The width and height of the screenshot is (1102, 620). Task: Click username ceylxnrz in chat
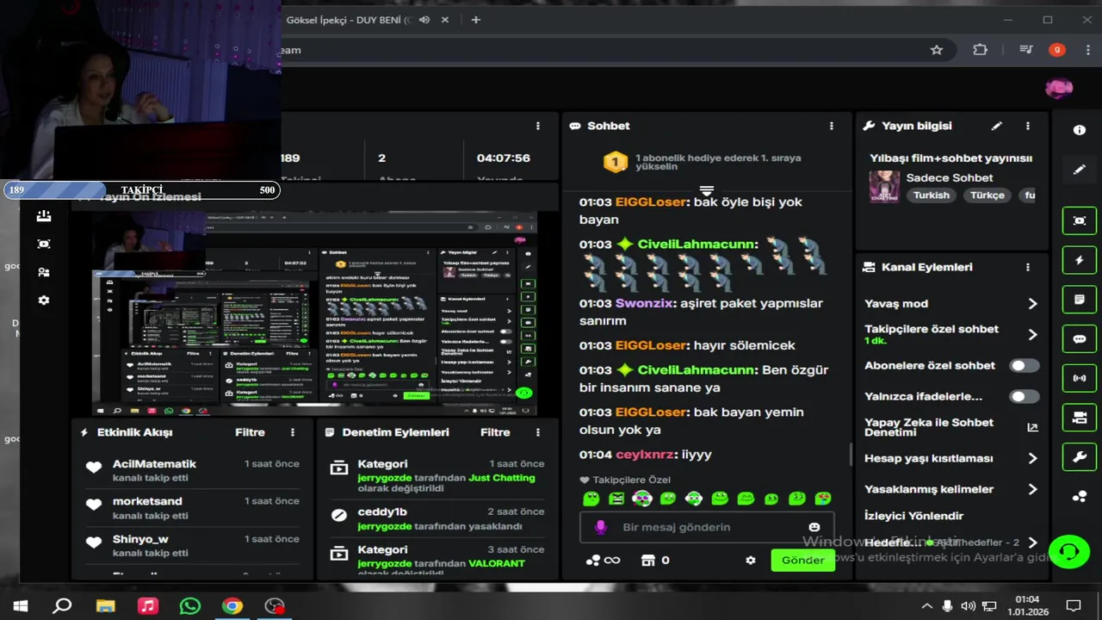coord(645,455)
